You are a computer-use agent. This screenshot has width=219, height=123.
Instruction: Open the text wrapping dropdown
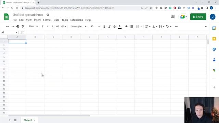162,27
